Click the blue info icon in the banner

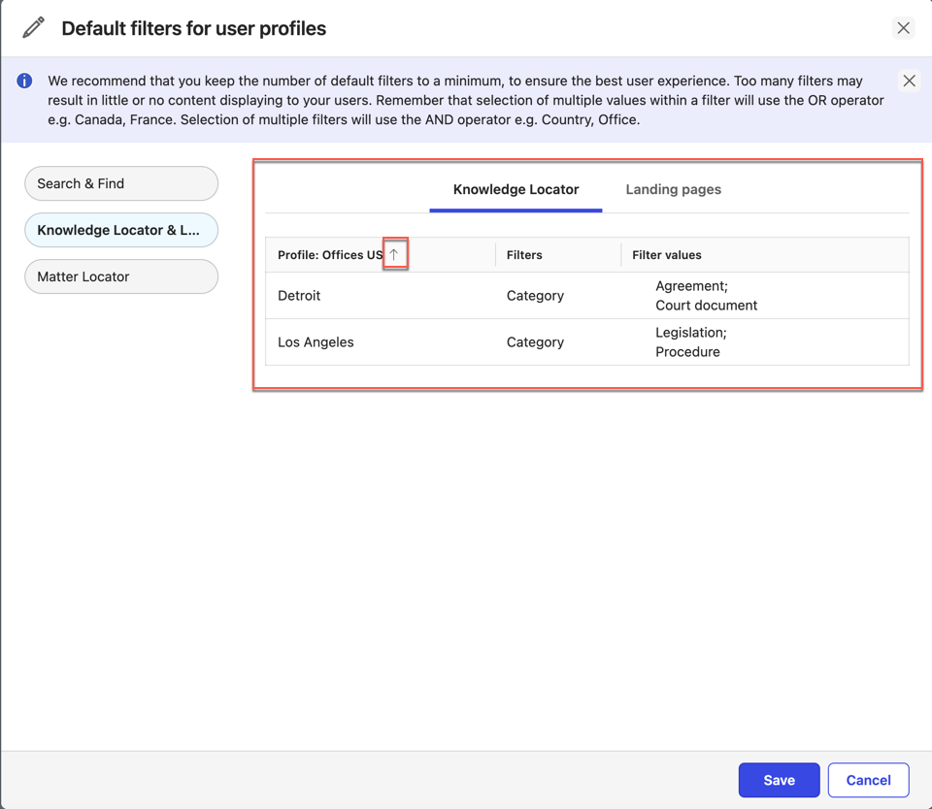(x=24, y=81)
